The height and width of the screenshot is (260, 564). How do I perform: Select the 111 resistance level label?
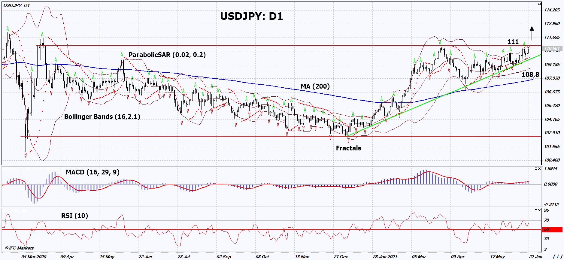pos(513,42)
